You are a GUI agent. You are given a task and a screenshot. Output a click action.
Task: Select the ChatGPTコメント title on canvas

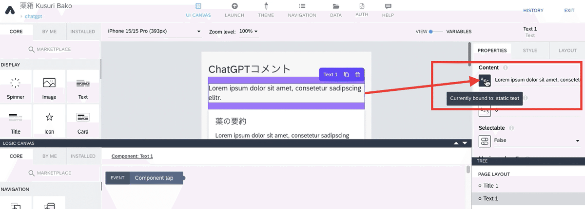pos(250,69)
